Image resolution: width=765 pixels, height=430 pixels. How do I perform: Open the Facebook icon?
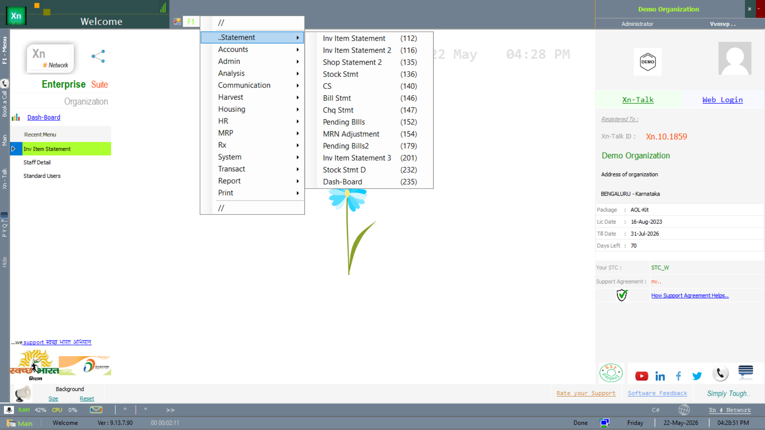coord(678,375)
